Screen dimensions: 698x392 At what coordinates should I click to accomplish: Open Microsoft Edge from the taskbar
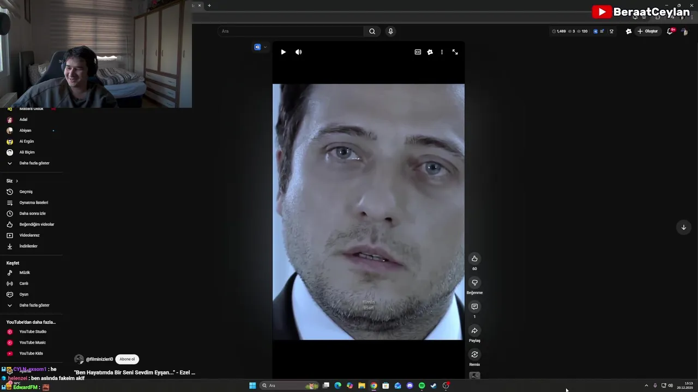pos(338,385)
